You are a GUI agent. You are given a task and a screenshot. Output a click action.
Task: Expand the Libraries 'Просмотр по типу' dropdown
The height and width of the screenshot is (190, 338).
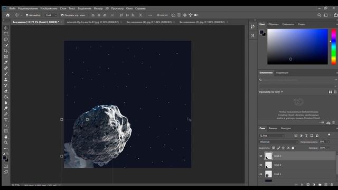click(x=271, y=92)
